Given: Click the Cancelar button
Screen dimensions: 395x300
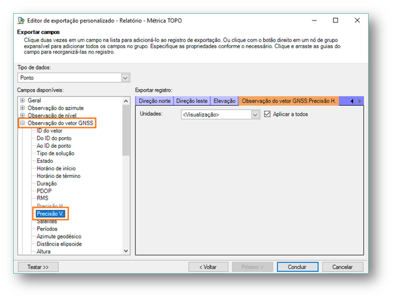Looking at the screenshot, I should (342, 266).
